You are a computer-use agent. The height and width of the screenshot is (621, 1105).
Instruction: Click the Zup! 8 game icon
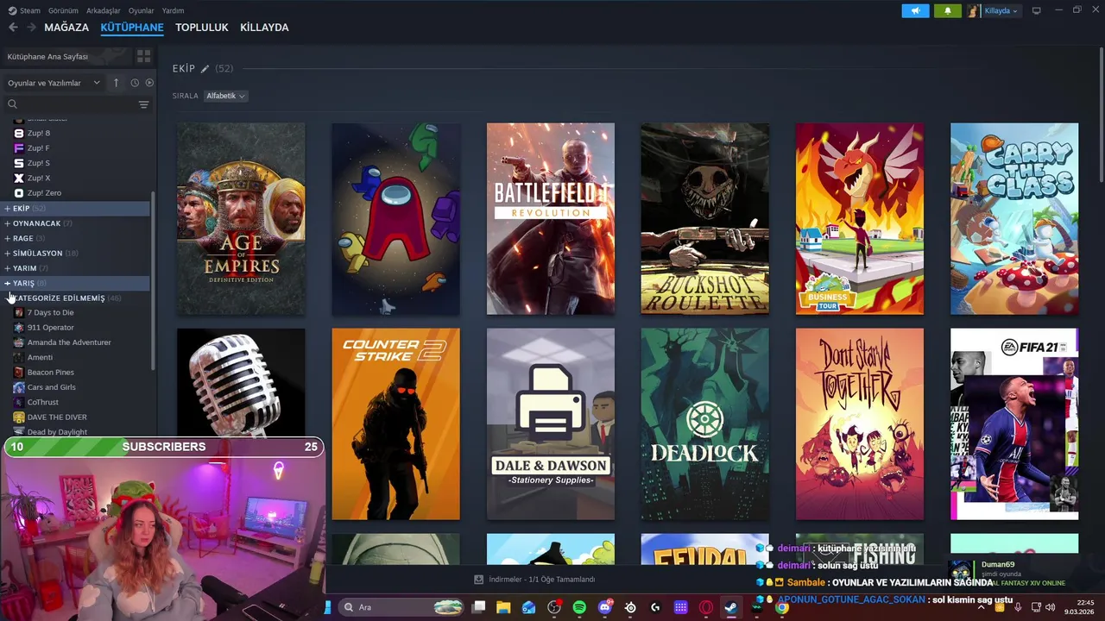[x=19, y=133]
